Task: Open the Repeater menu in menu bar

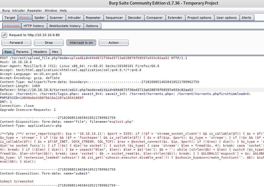Action: pos(35,11)
